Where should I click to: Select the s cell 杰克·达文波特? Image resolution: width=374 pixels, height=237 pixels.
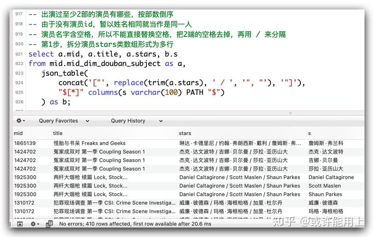(x=326, y=152)
